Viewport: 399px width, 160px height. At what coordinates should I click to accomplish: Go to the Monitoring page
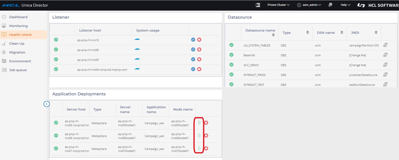point(18,26)
